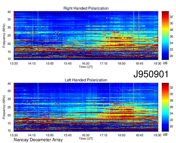This screenshot has width=176, height=143.
Task: Click the 14:15 time tick on Right Handed plot
Action: click(32, 63)
